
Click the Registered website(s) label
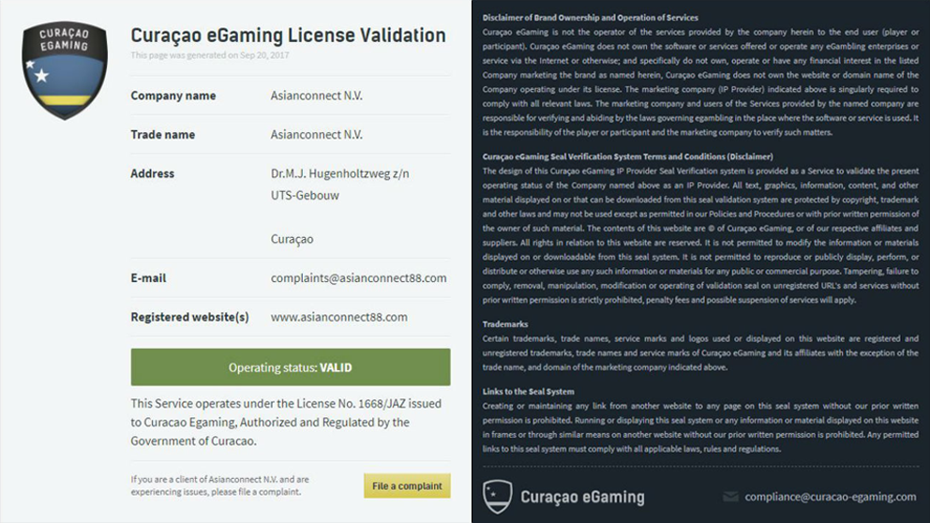pos(189,317)
